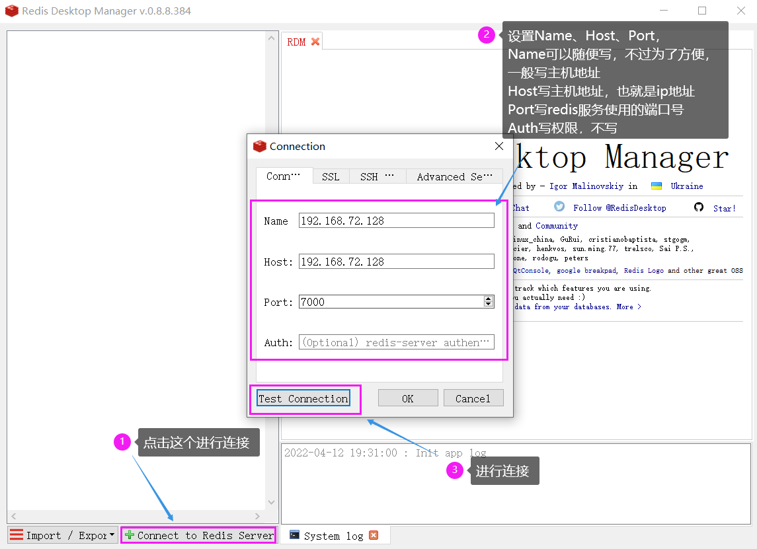757x549 pixels.
Task: Open the google breakpad link
Action: (x=586, y=271)
